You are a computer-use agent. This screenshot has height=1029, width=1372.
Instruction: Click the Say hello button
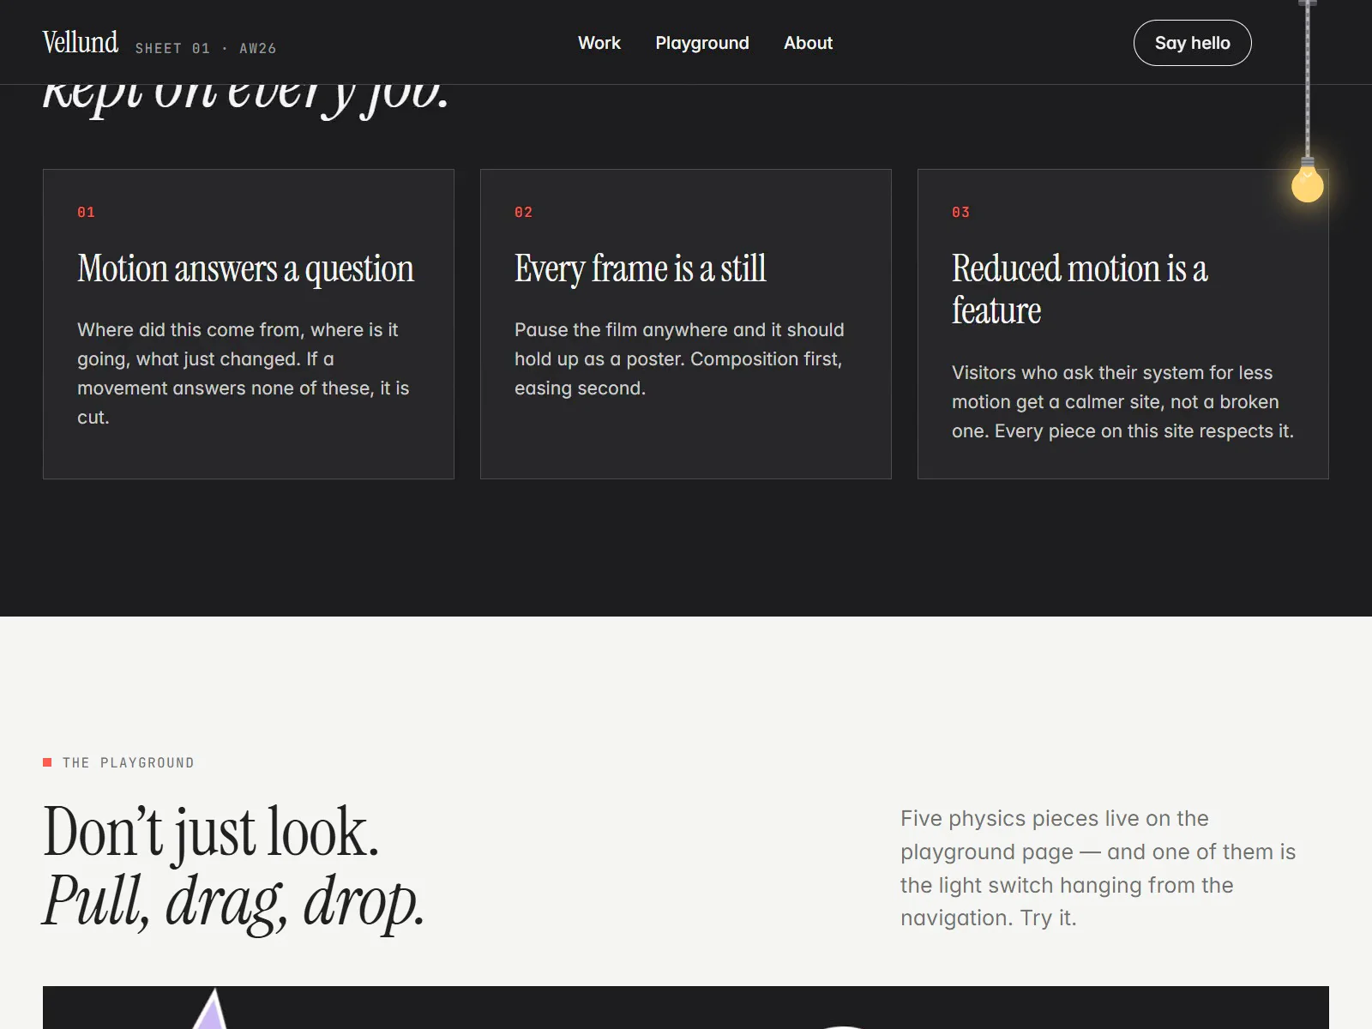pyautogui.click(x=1192, y=43)
